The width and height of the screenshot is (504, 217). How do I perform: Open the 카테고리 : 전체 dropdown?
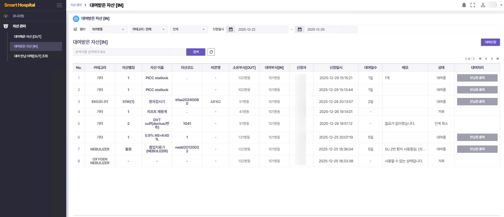149,30
